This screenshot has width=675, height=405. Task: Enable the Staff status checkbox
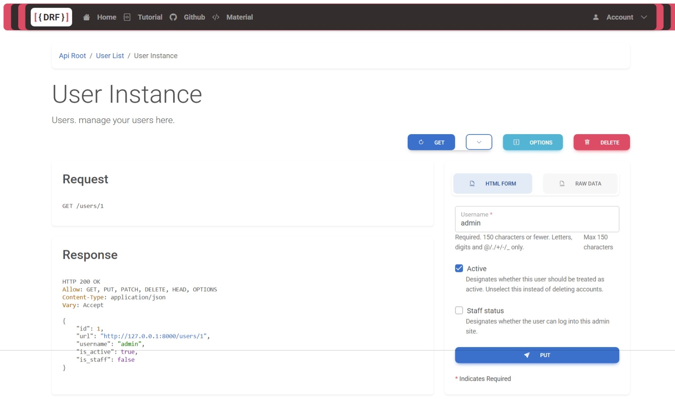459,310
